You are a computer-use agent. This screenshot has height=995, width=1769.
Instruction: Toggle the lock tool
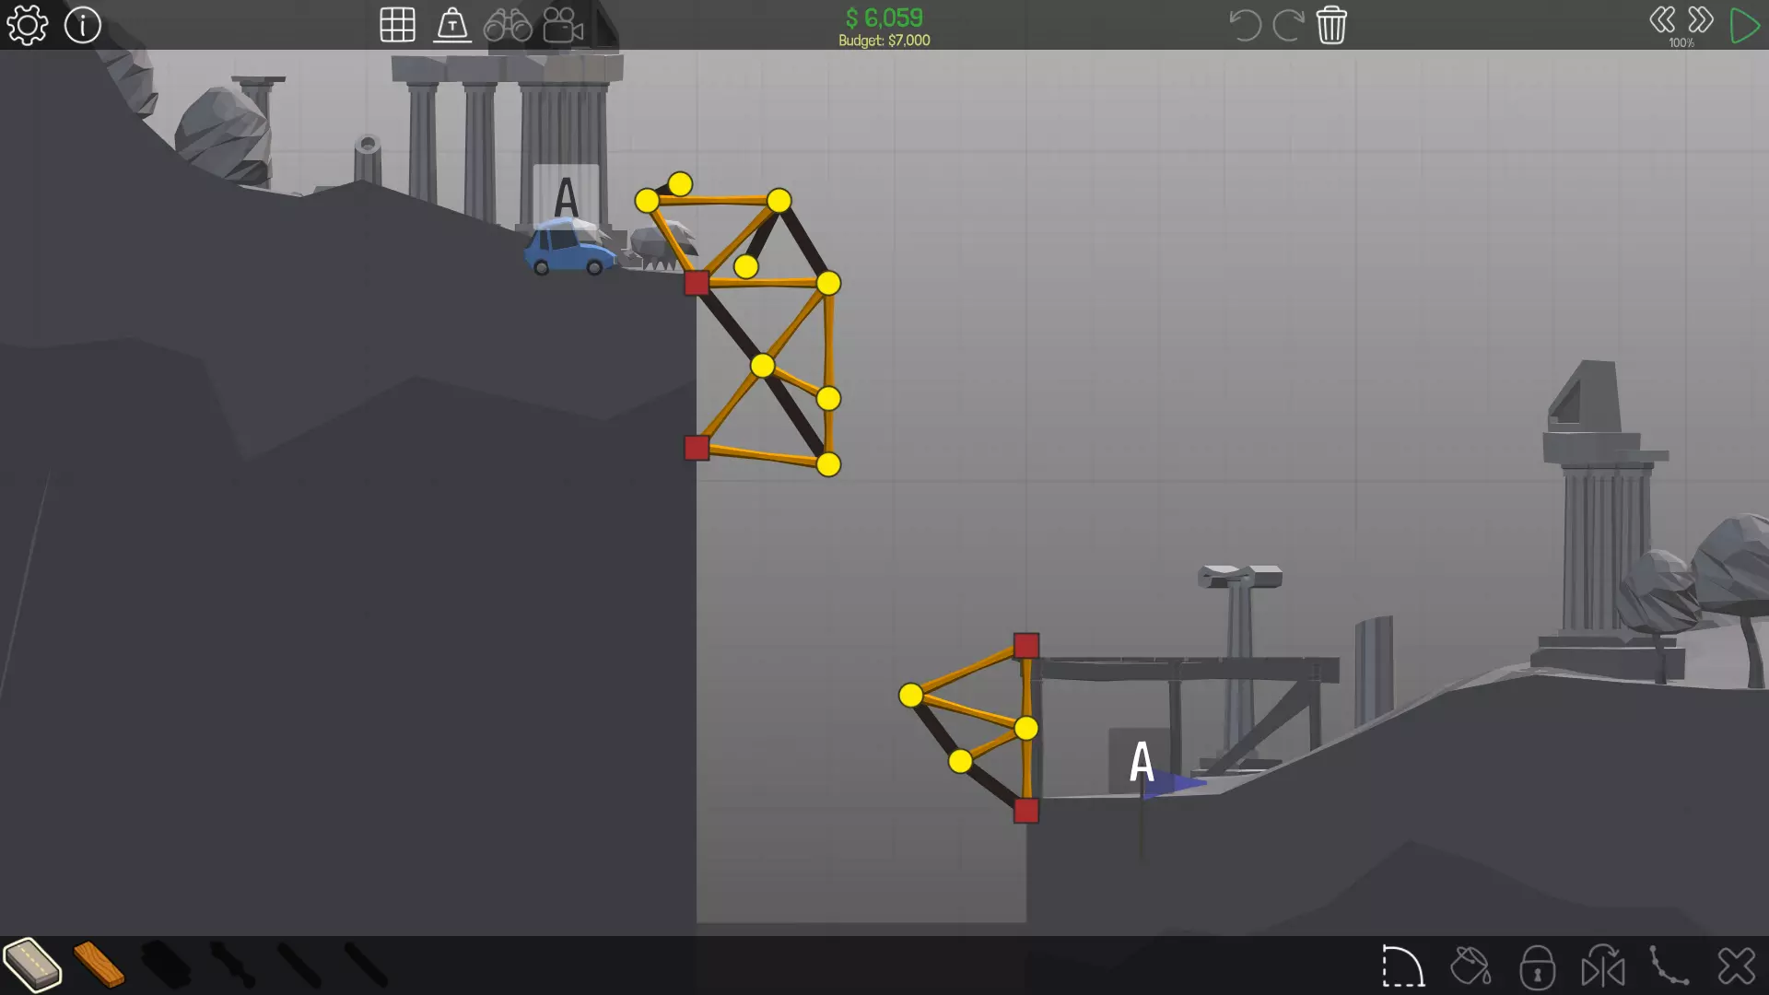click(x=1537, y=966)
